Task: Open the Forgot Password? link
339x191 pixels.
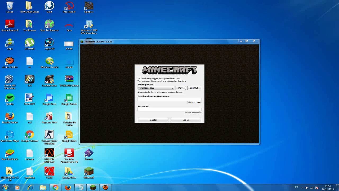Action: click(x=193, y=112)
